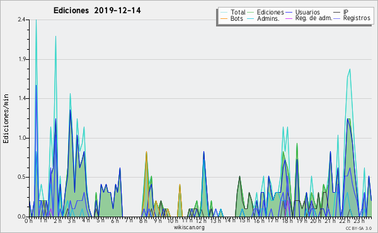Screen dimensions: 378x233
Task: Click the "19 h" x-axis label
Action: [x=302, y=220]
